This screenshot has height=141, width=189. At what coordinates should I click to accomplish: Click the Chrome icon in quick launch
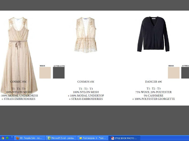pos(3,138)
